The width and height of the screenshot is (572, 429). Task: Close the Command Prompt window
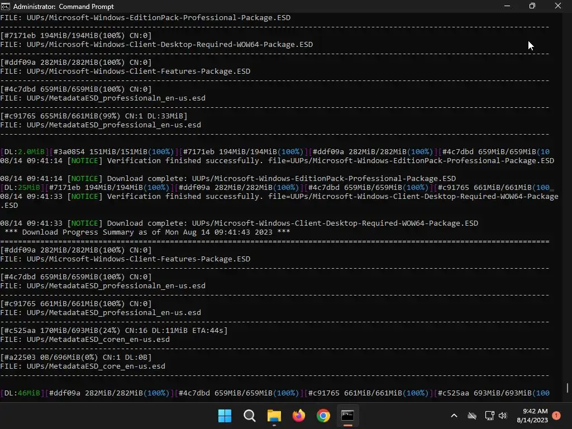558,6
